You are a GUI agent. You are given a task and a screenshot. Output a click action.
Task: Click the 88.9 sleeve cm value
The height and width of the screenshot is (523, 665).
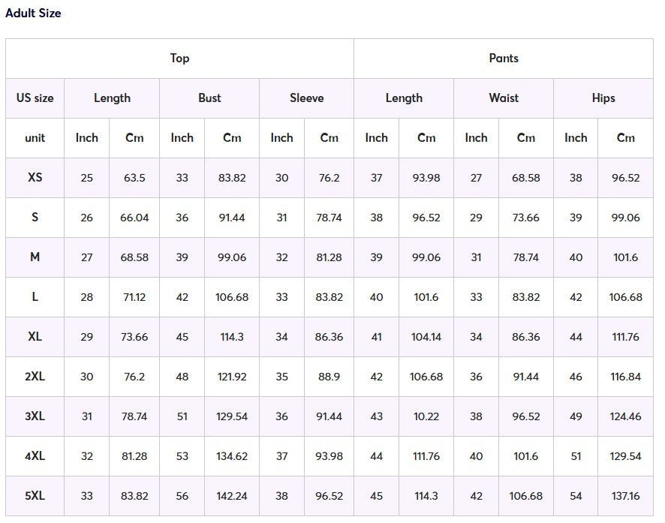point(329,377)
